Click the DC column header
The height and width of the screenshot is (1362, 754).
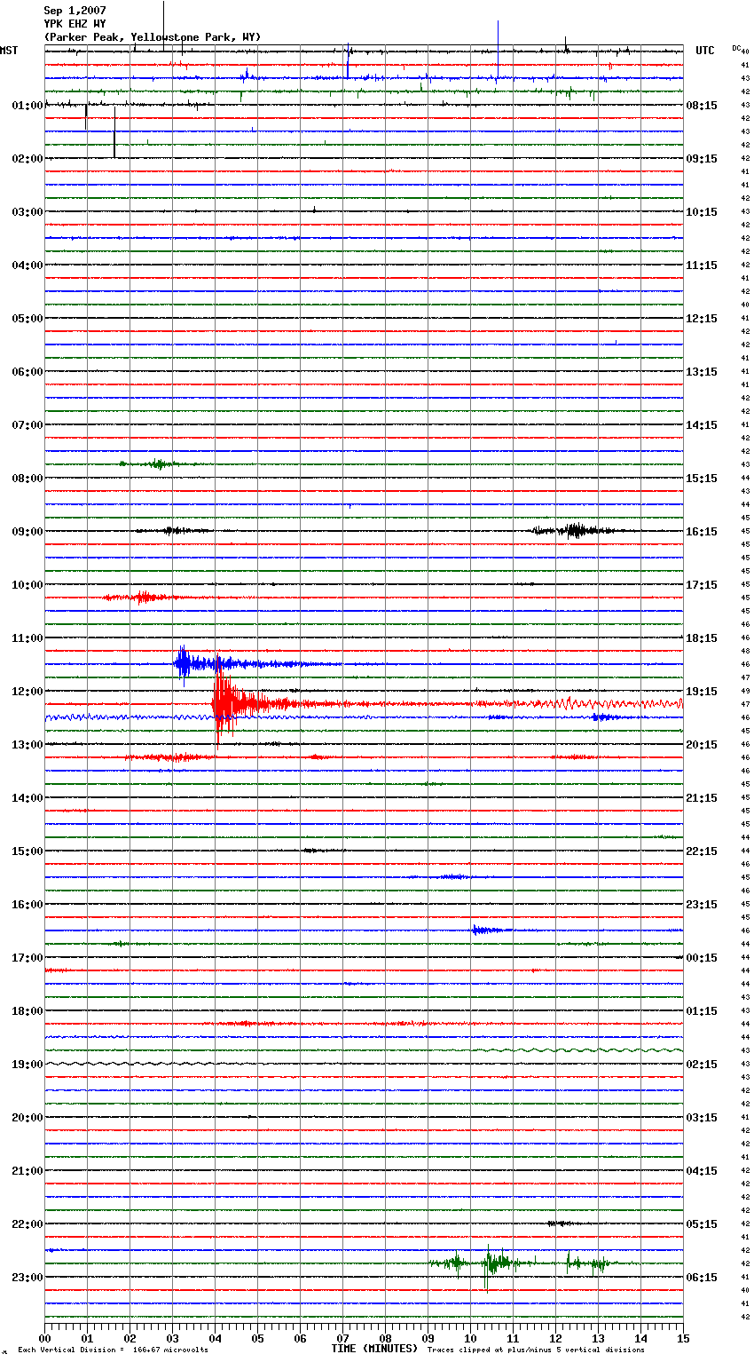(736, 48)
